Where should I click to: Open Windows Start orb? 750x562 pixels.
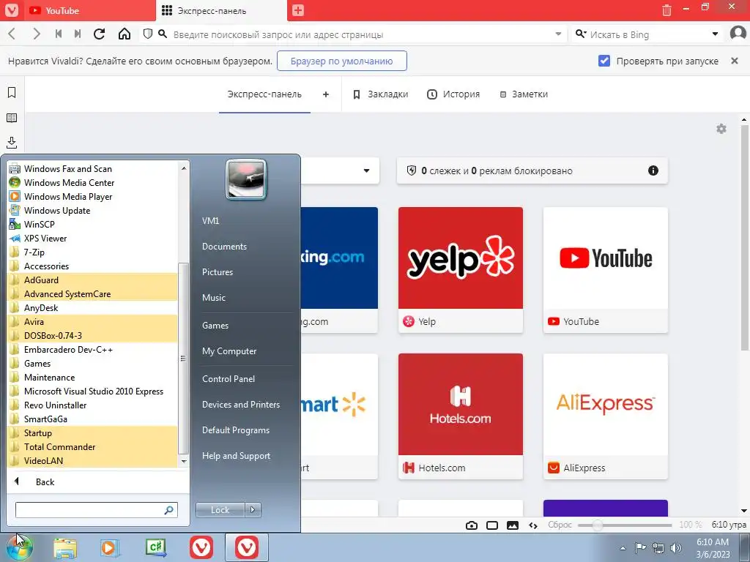[19, 547]
